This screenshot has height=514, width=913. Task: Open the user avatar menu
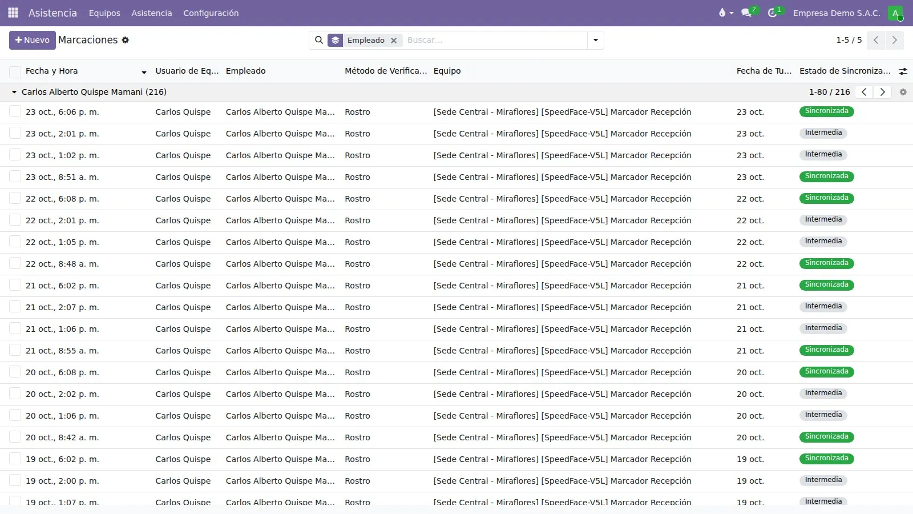click(895, 13)
